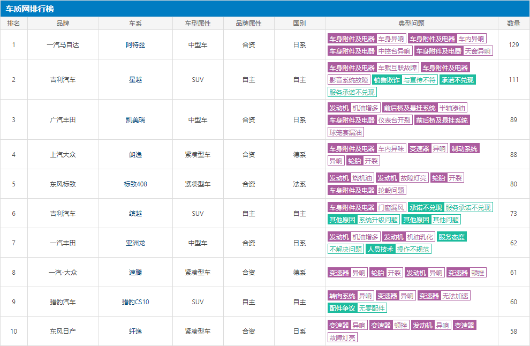This screenshot has height=346, width=530.
Task: Click the 无法加速 issue tag
Action: (456, 296)
